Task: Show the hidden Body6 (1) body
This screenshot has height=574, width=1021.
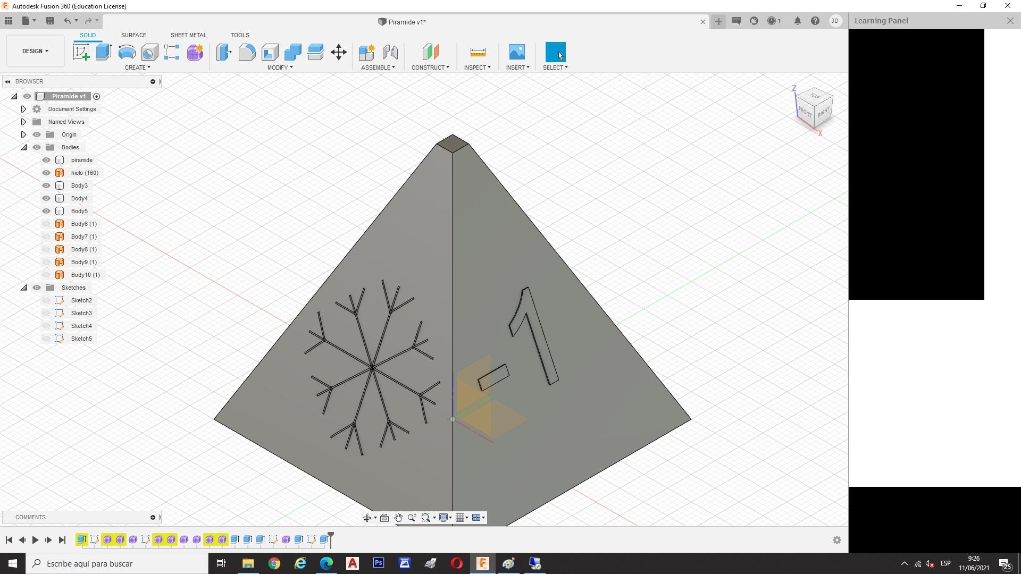Action: coord(46,224)
